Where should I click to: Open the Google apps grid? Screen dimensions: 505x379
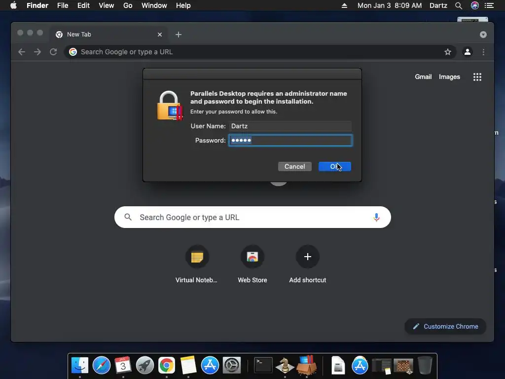(x=477, y=76)
